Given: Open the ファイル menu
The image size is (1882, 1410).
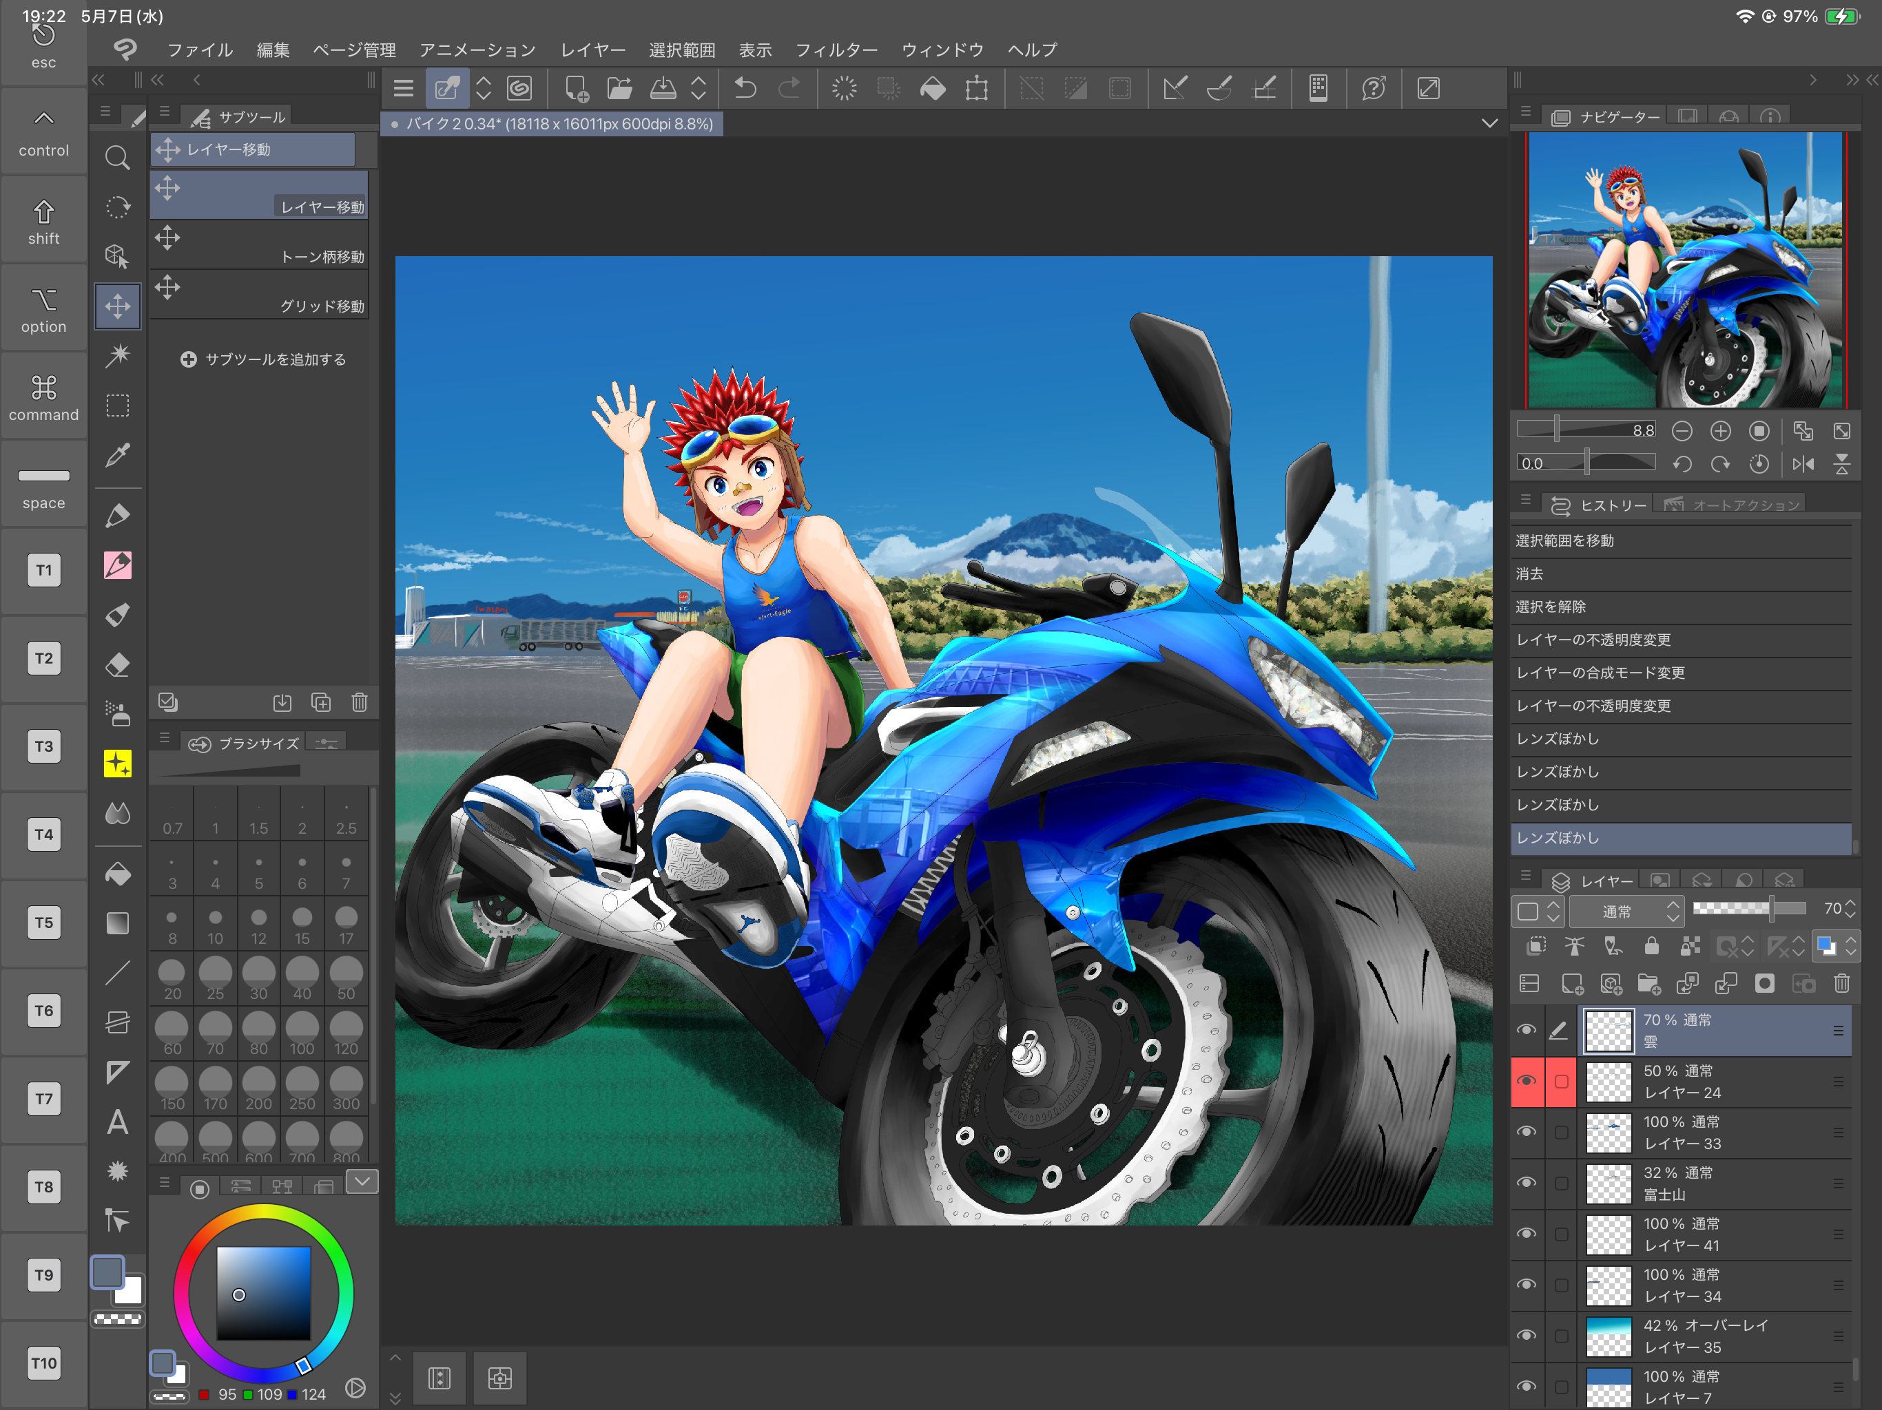Looking at the screenshot, I should 200,50.
